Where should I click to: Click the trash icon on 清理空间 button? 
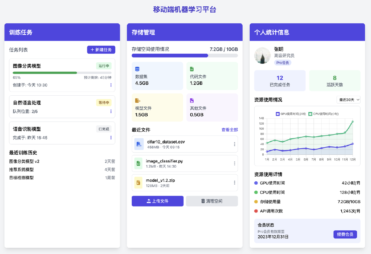[203, 201]
